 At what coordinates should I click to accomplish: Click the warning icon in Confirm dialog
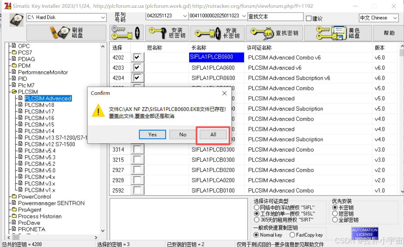click(x=98, y=111)
